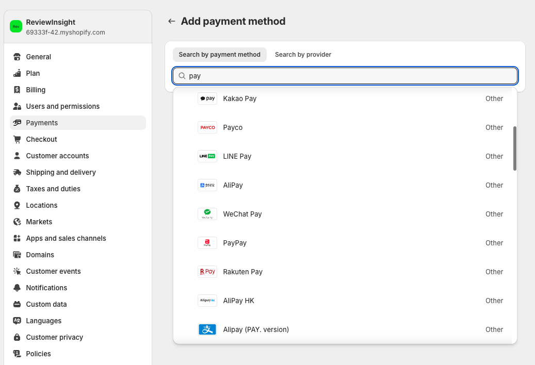
Task: Open Users and permissions settings
Action: pos(62,106)
